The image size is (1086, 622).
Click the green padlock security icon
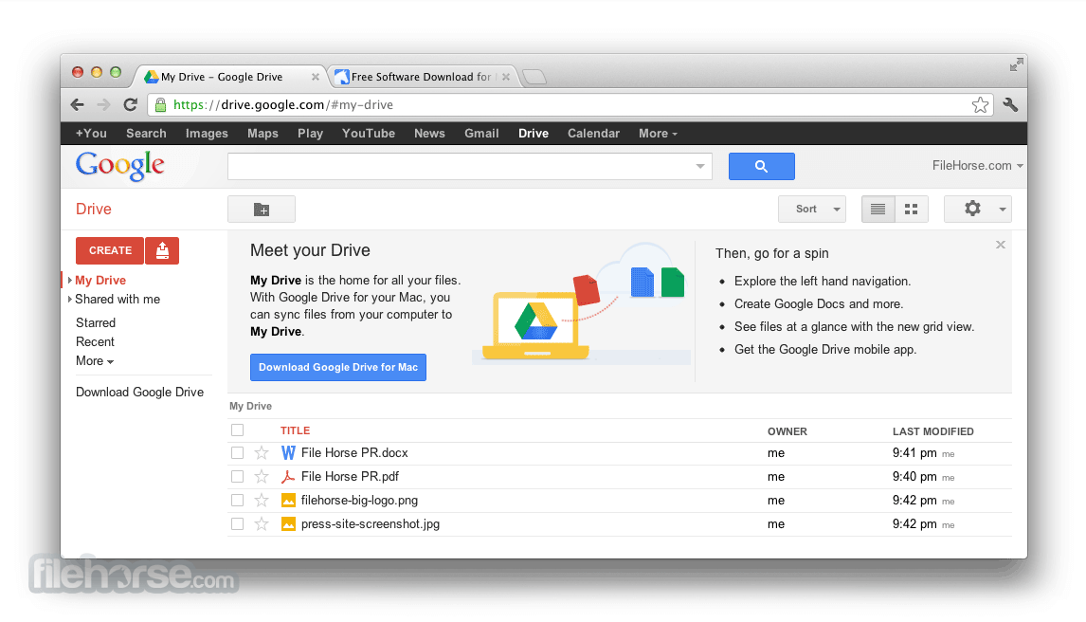(160, 104)
